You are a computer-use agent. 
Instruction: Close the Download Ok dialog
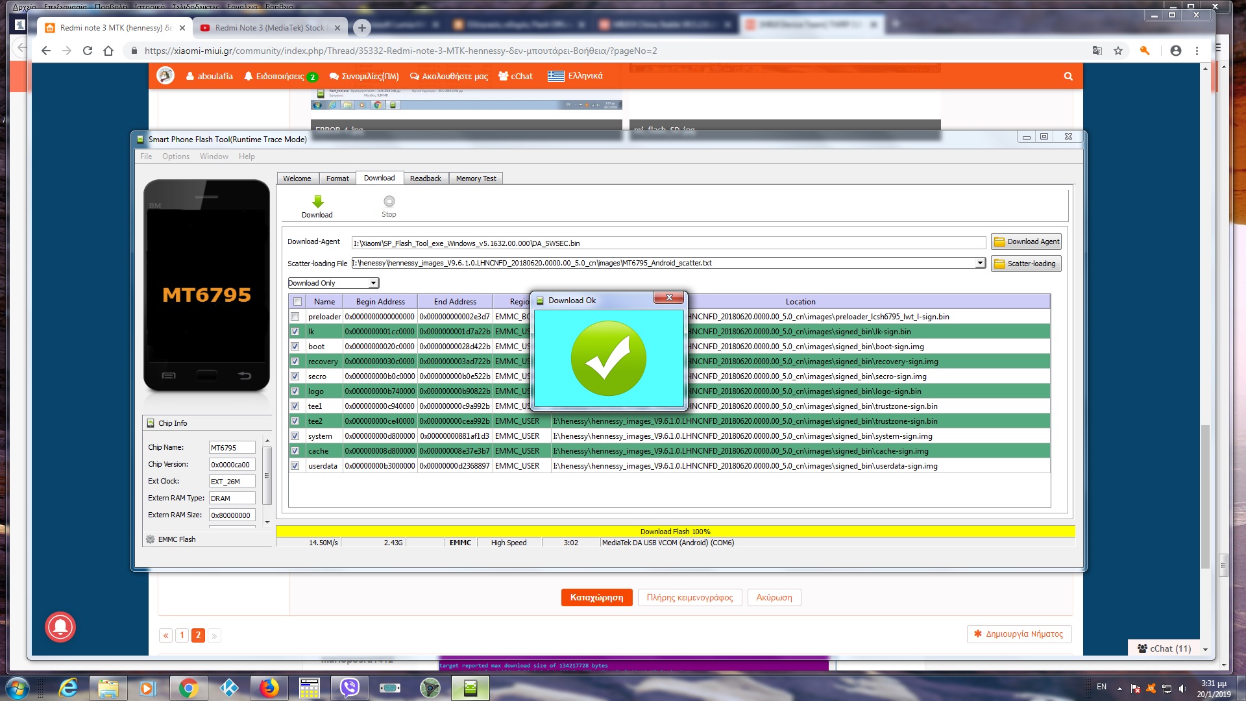668,297
